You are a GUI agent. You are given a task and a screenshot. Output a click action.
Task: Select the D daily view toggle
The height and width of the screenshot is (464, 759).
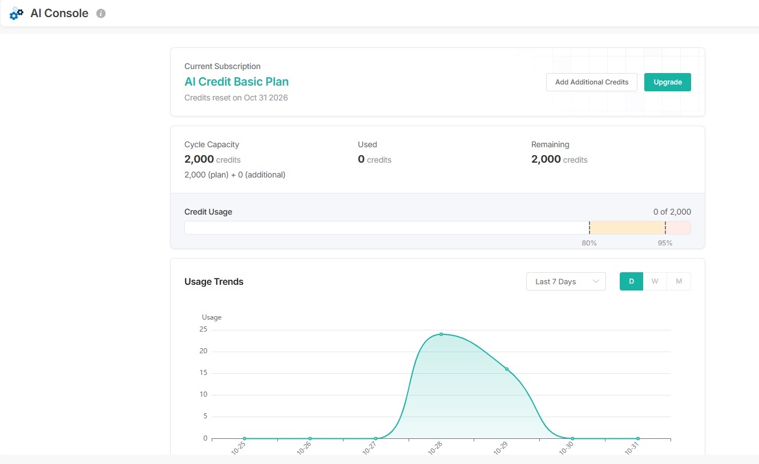point(631,281)
